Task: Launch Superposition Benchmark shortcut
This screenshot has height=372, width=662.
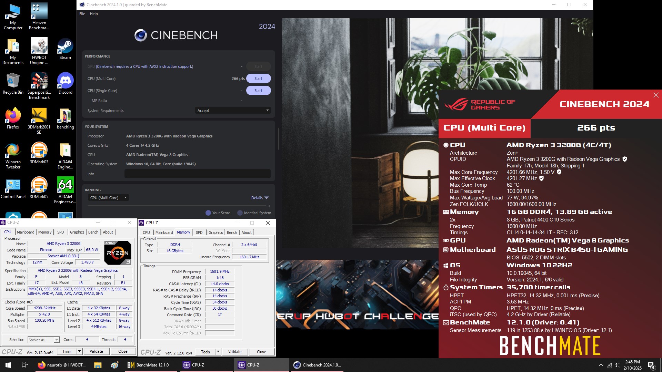Action: coord(39,86)
